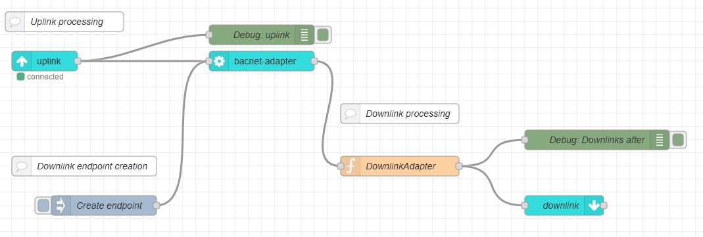
Task: Select the downlink node label
Action: 561,205
